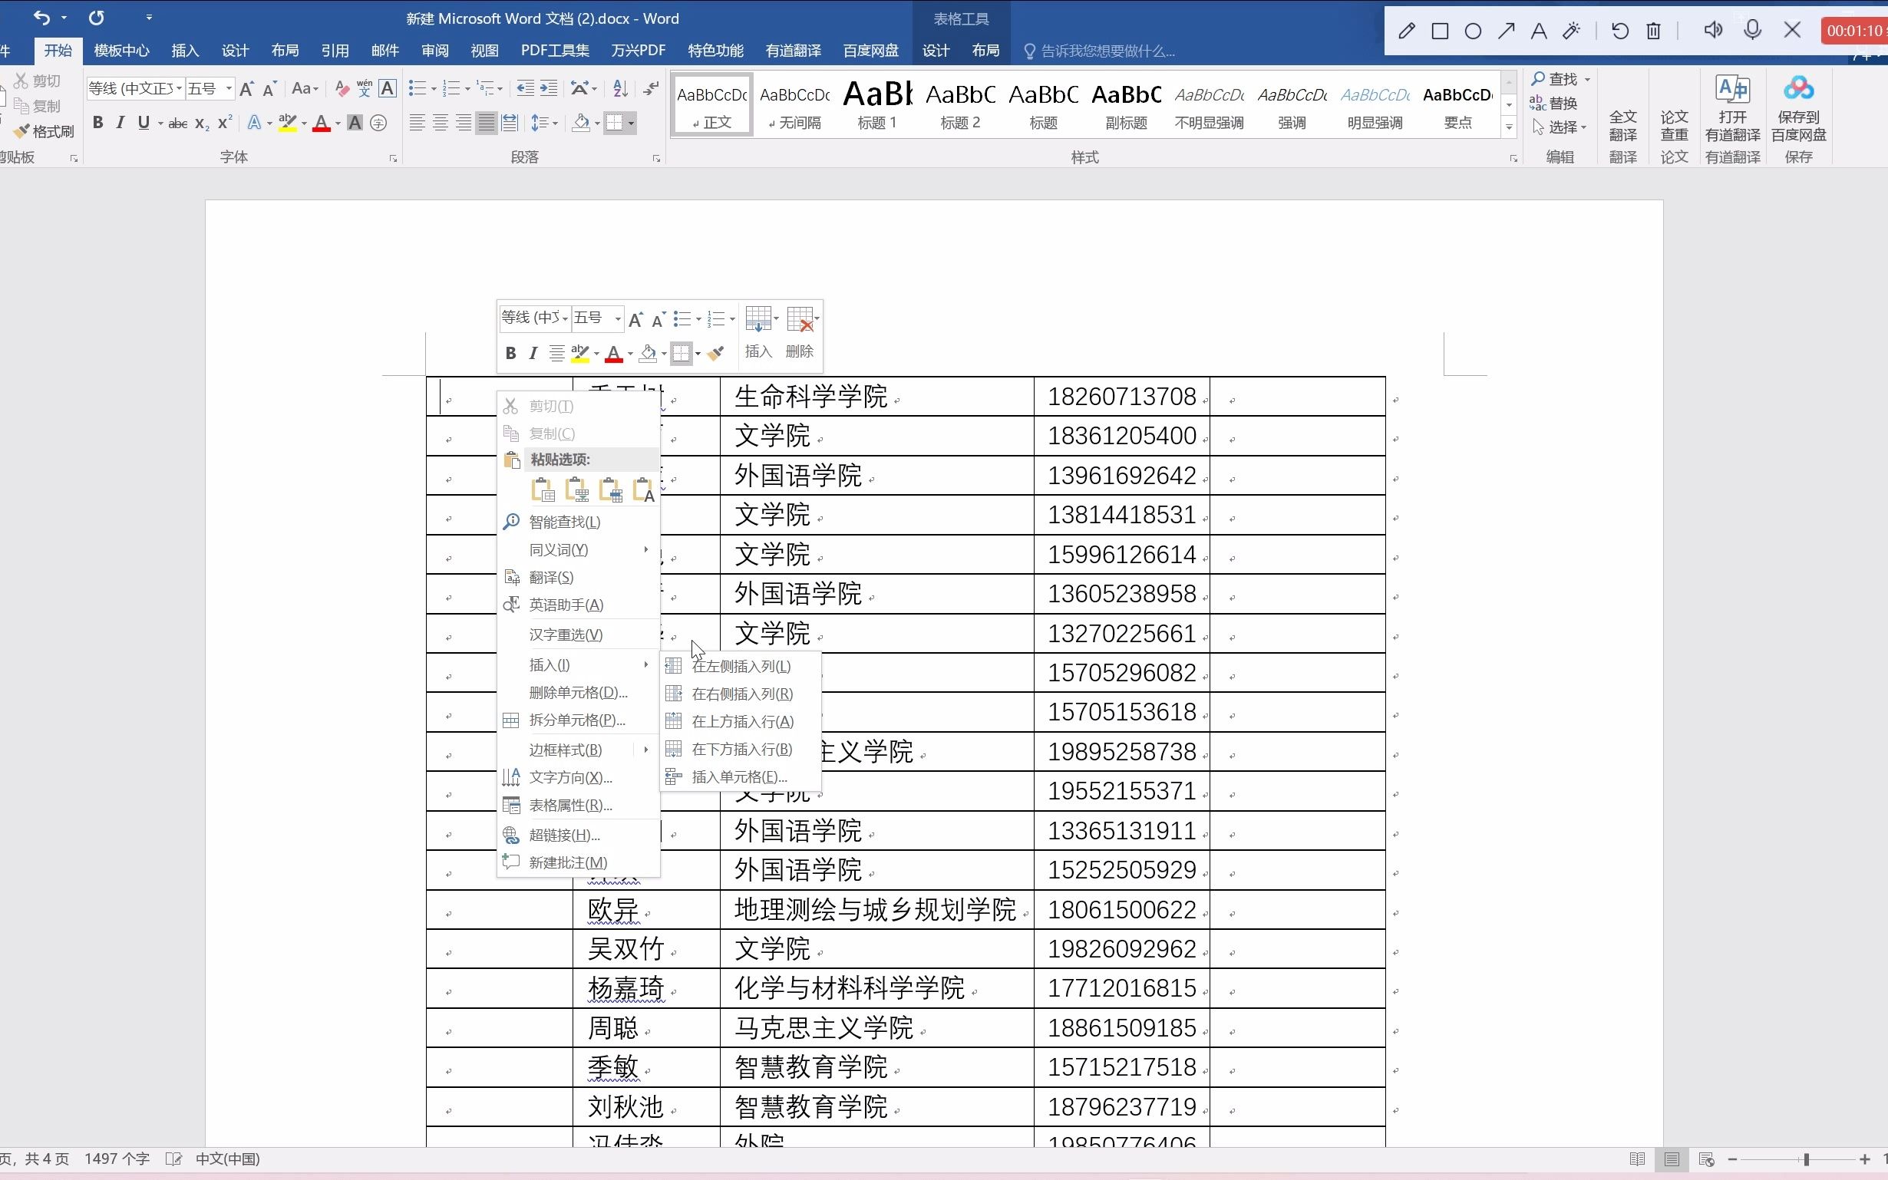1888x1180 pixels.
Task: Clear all formatting with the eraser icon
Action: pos(341,87)
